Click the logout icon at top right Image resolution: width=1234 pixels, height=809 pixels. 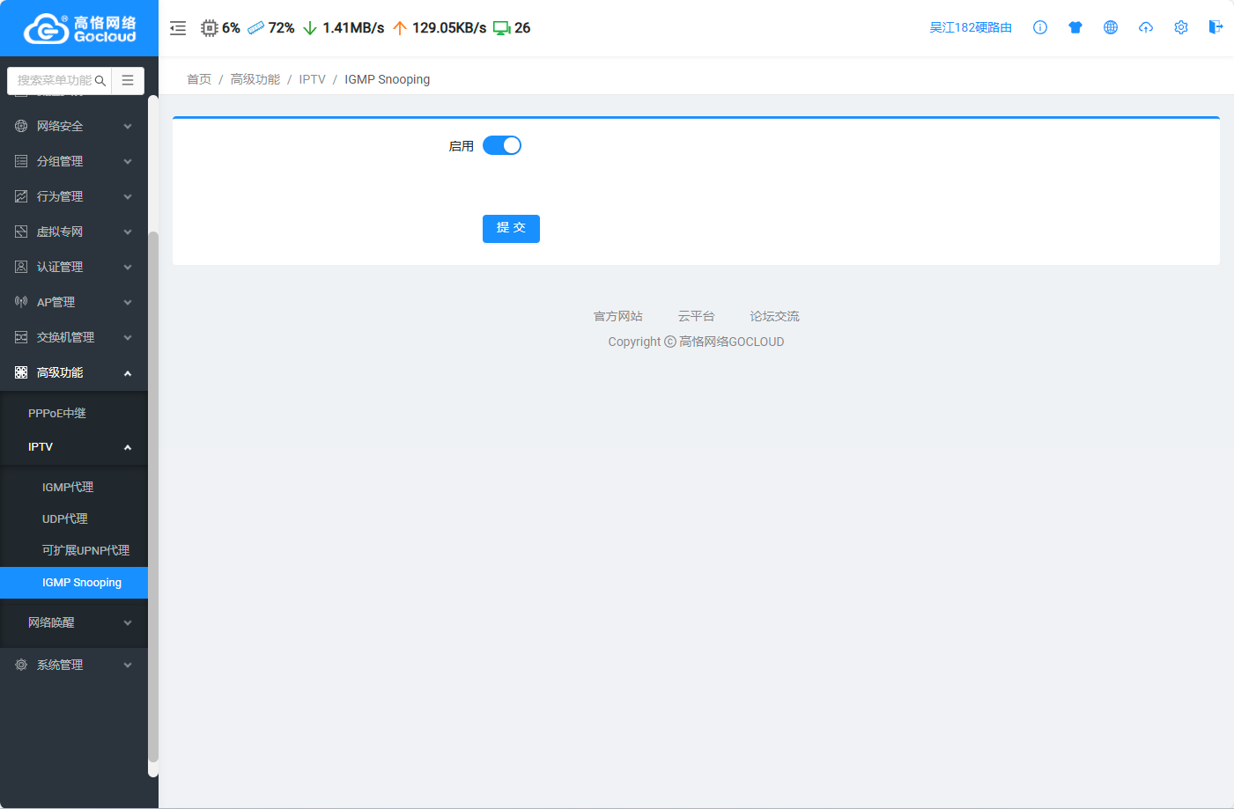point(1216,27)
